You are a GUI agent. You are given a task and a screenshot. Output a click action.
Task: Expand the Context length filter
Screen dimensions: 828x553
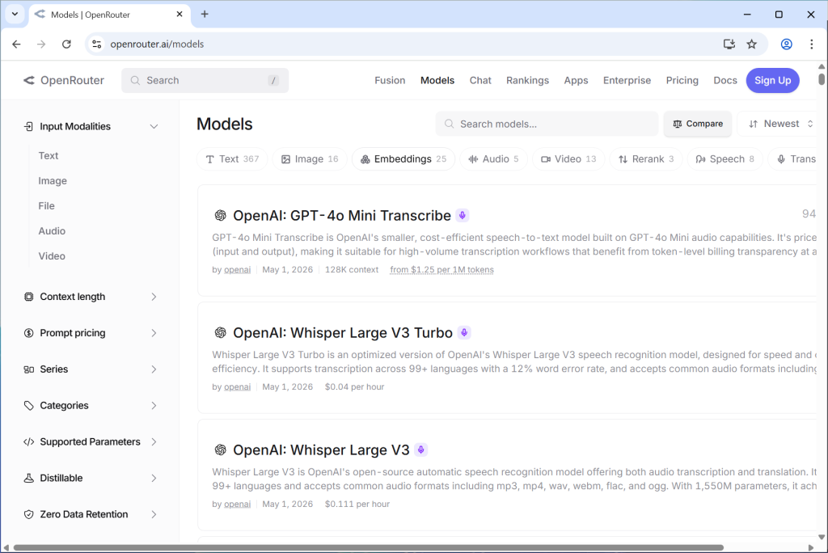pos(154,297)
